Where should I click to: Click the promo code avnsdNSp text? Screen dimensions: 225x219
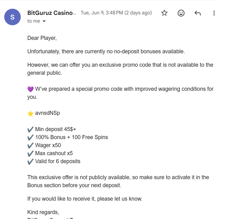tap(48, 113)
